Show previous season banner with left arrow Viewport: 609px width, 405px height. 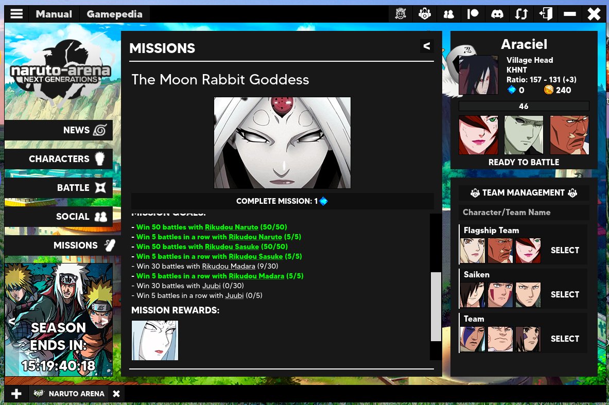12,321
